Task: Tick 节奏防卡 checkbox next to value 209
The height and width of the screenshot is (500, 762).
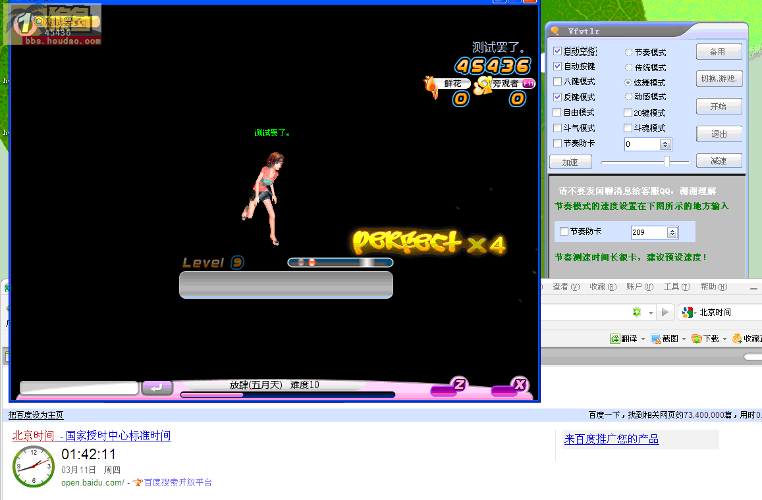Action: [x=564, y=232]
